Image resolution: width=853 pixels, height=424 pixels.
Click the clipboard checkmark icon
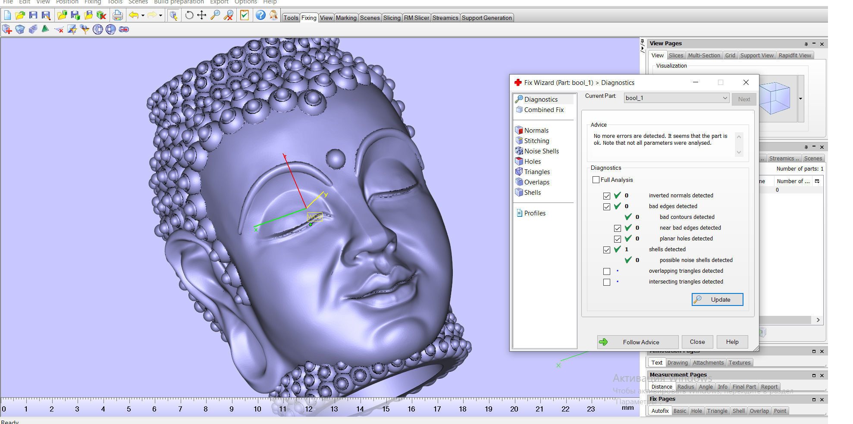click(245, 16)
